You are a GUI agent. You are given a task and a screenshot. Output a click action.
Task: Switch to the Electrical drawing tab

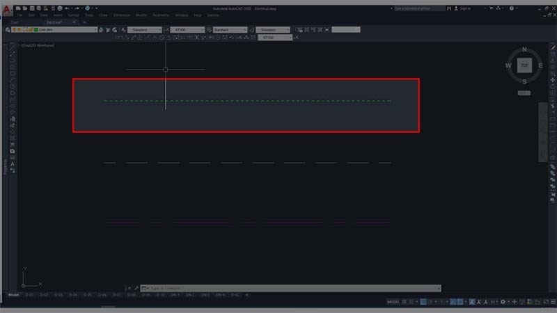coord(55,22)
